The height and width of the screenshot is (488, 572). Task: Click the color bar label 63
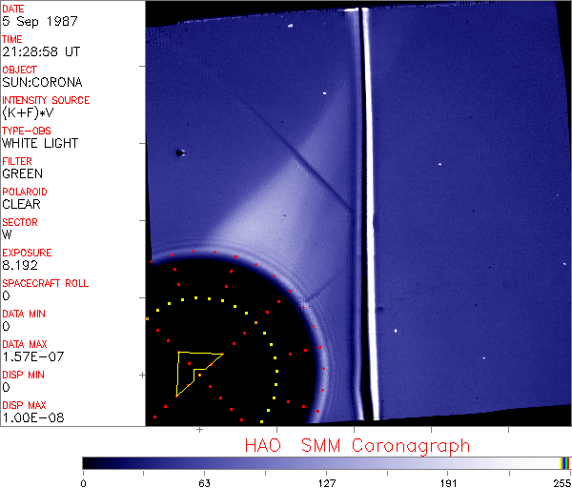(x=204, y=482)
